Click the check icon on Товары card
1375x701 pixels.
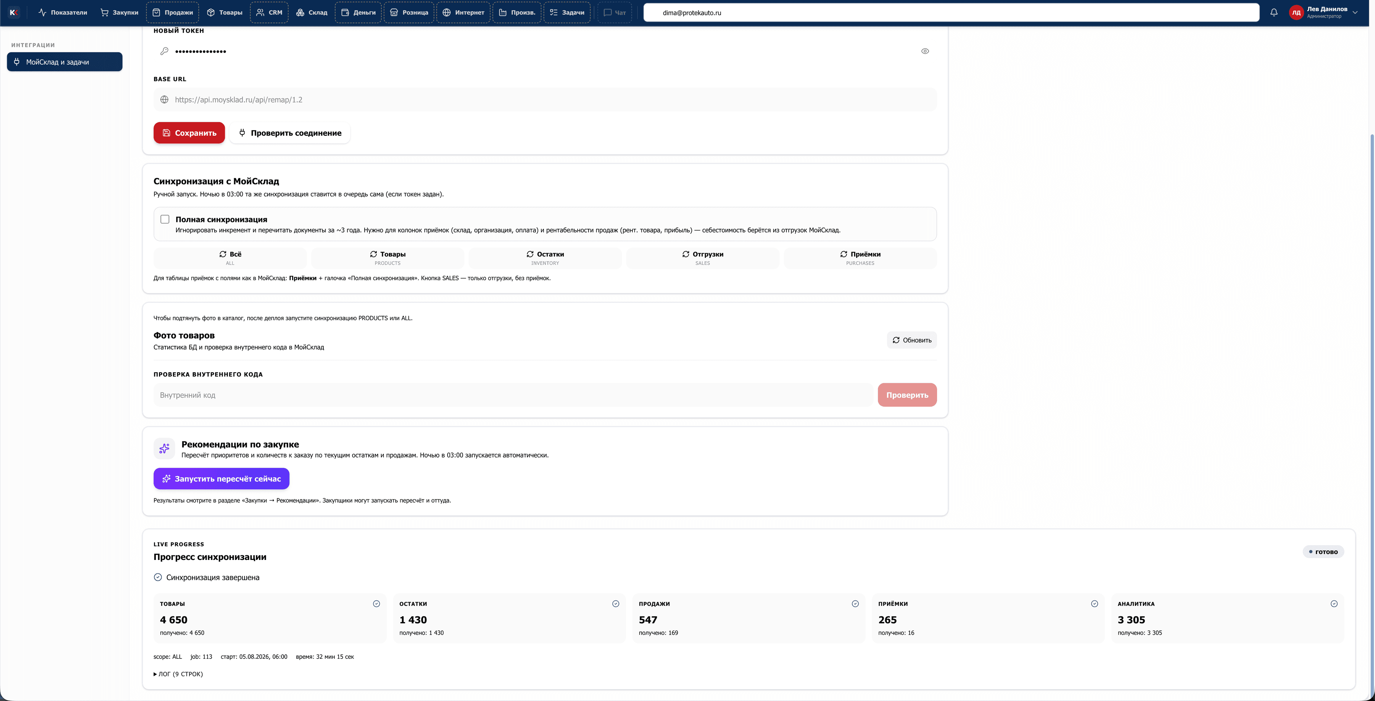click(376, 604)
